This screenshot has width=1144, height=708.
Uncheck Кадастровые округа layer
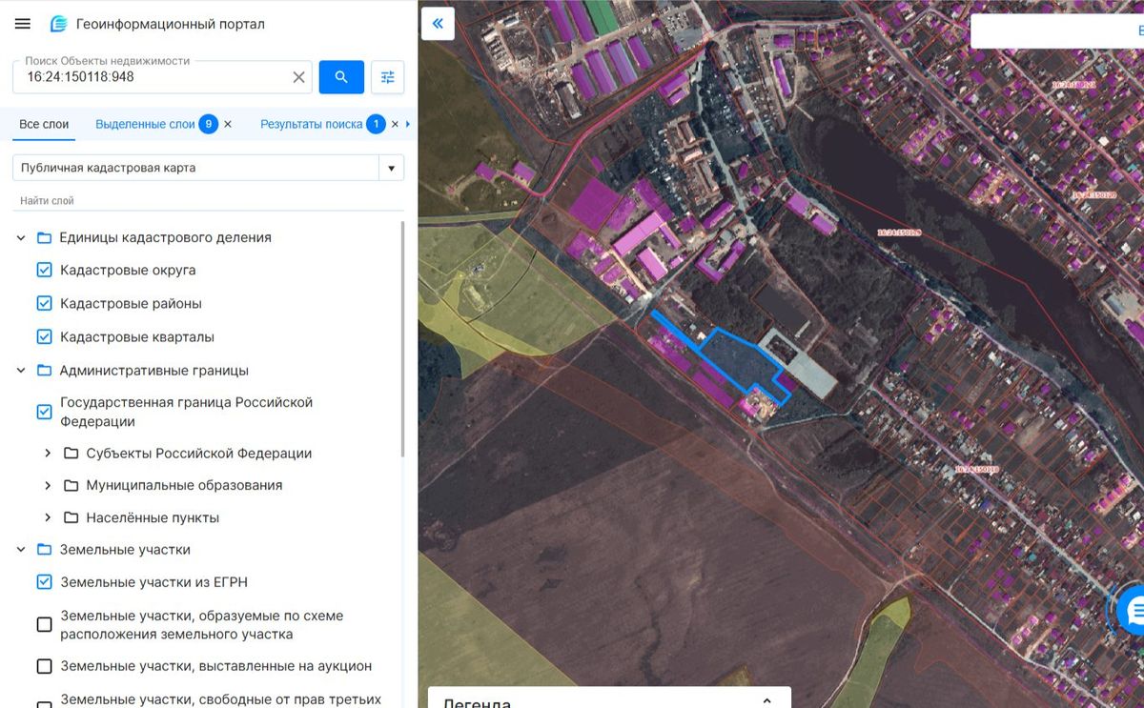[x=44, y=270]
